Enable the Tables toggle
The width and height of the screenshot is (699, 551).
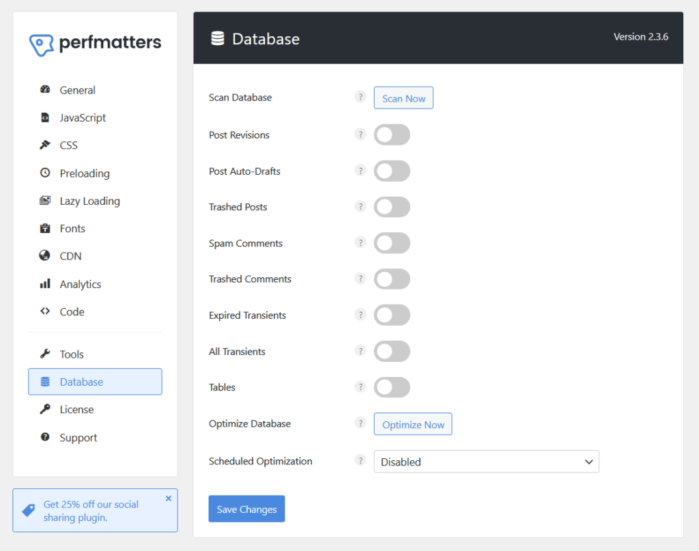[x=392, y=387]
